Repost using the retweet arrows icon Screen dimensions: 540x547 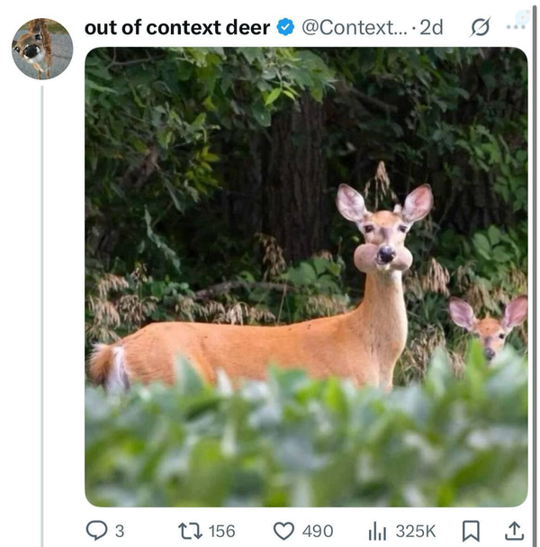[x=191, y=531]
